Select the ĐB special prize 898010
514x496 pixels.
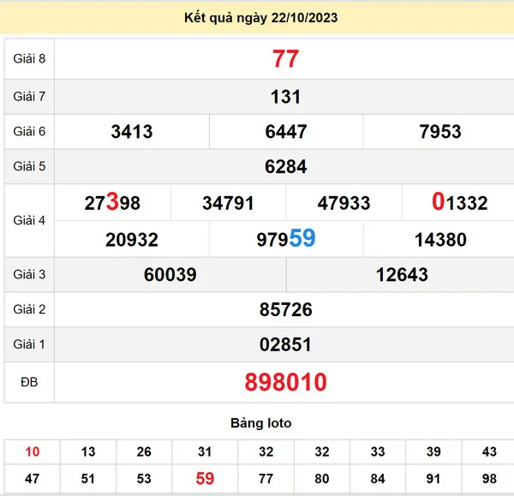point(285,382)
